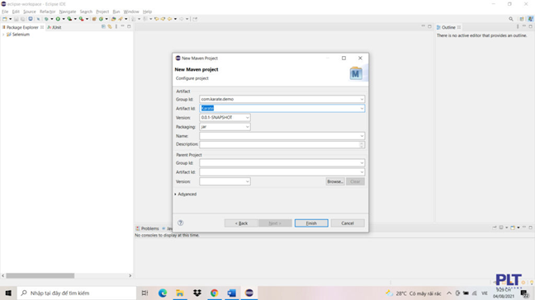The width and height of the screenshot is (535, 300).
Task: Open the File menu
Action: click(x=5, y=12)
